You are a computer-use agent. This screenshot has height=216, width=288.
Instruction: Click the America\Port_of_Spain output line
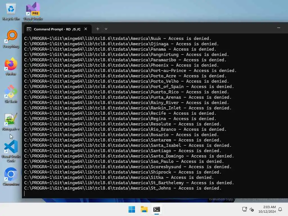[129, 87]
